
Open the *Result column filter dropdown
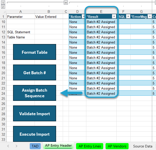(x=114, y=16)
